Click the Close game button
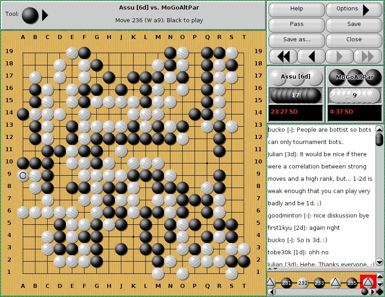The image size is (385, 297). pos(354,40)
